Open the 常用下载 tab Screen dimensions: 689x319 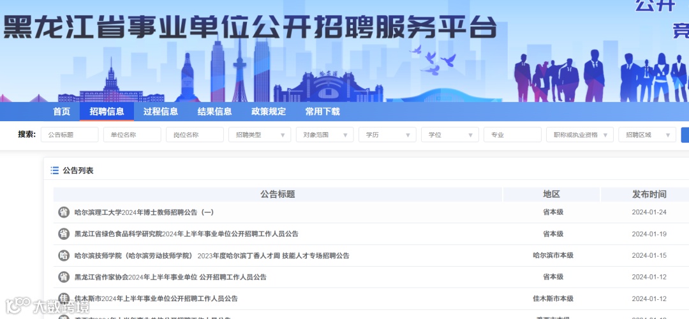click(x=323, y=112)
